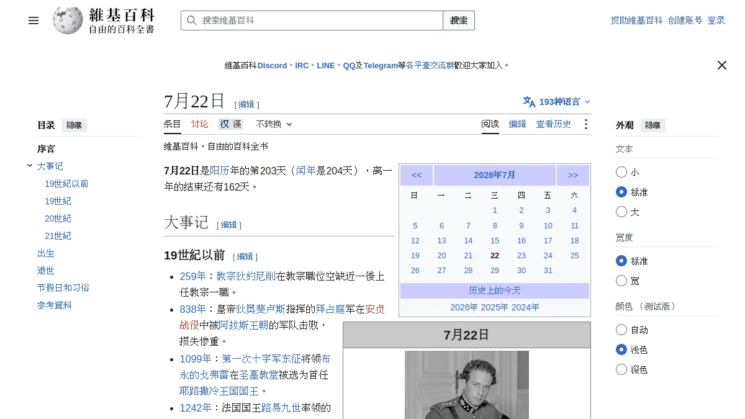745x419 pixels.
Task: Jump to 参考資料 in contents
Action: pos(55,305)
